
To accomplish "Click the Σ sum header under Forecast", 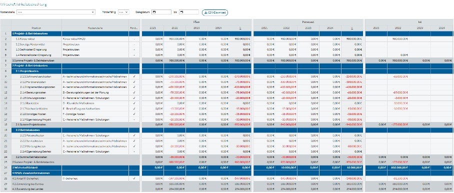I will [x=352, y=28].
